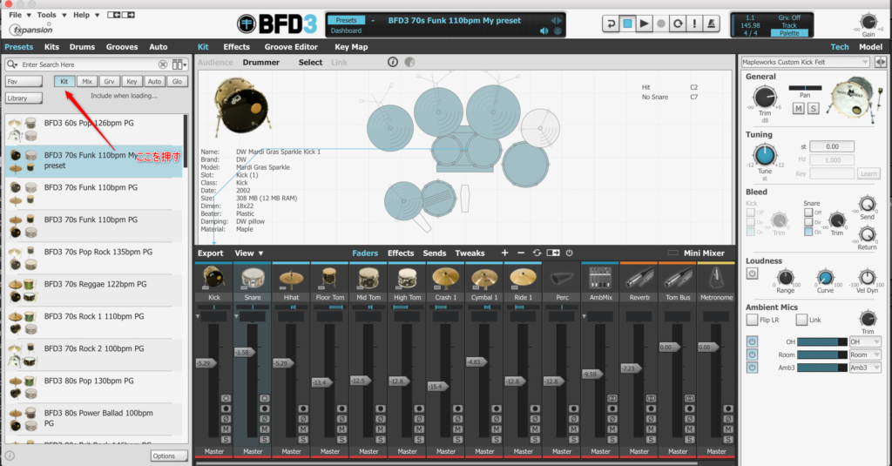Select the Hihat channel icon in mixer
The image size is (892, 466).
[x=291, y=278]
